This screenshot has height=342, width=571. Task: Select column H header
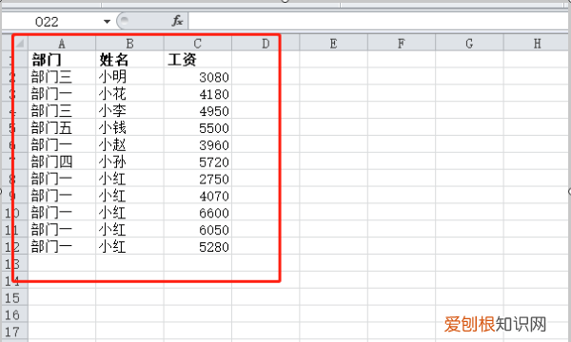[537, 44]
